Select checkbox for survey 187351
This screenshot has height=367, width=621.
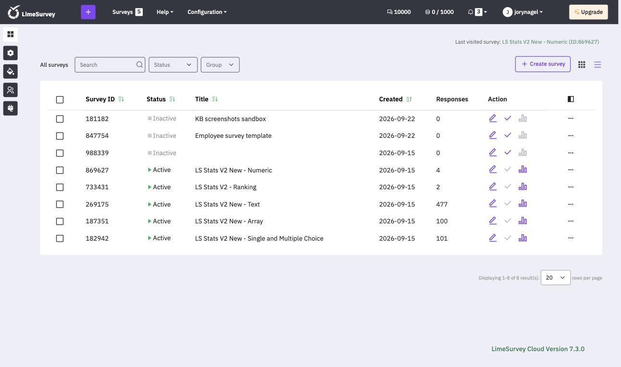point(60,221)
